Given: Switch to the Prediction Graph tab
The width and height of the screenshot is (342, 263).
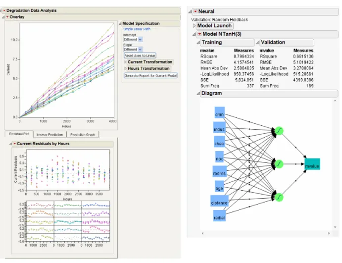Looking at the screenshot, I should [x=83, y=135].
